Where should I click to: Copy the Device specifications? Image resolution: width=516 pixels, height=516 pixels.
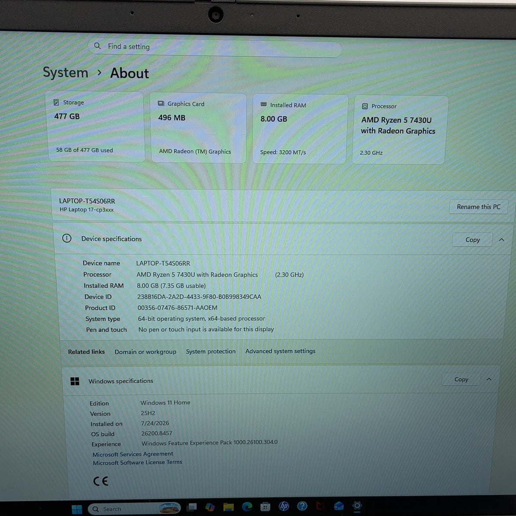[473, 240]
